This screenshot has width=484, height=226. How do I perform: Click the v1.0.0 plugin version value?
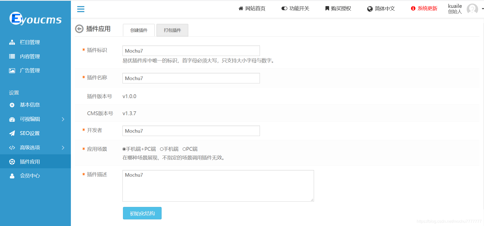129,96
